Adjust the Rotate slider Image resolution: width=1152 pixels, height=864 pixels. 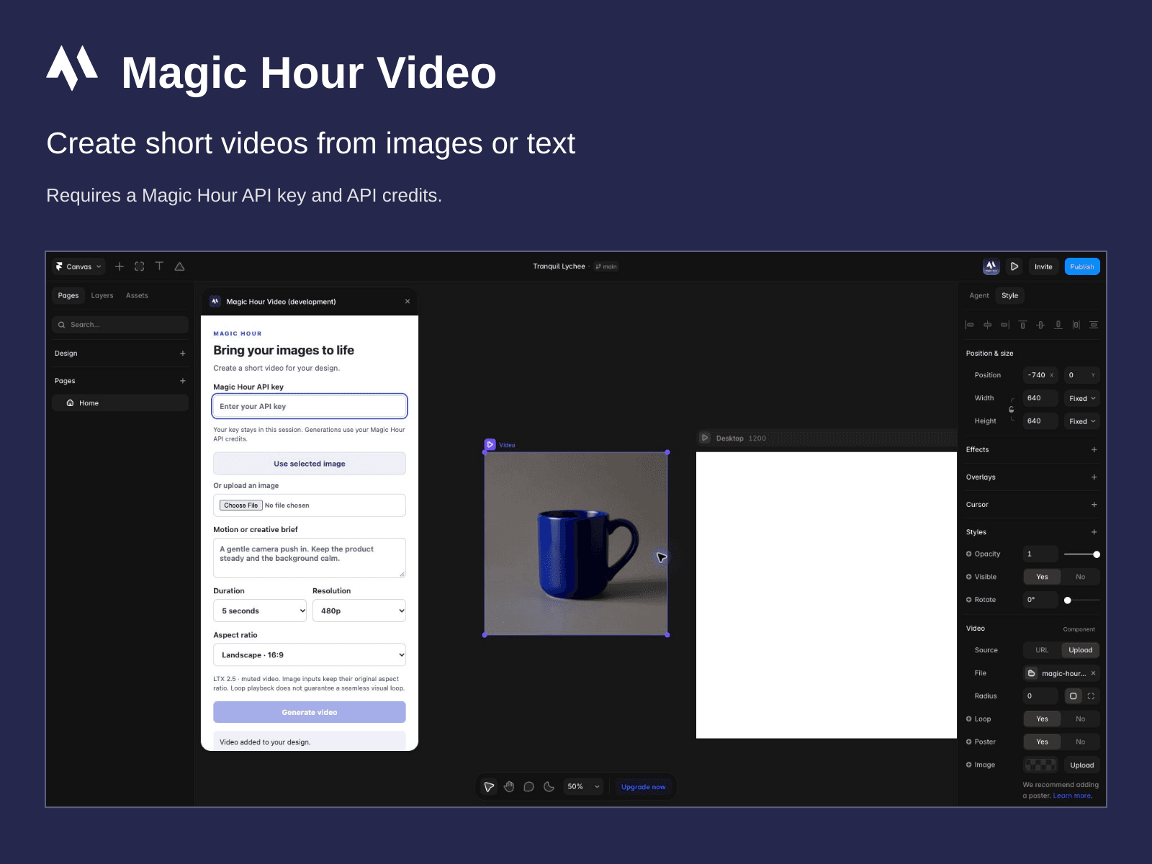pyautogui.click(x=1081, y=600)
